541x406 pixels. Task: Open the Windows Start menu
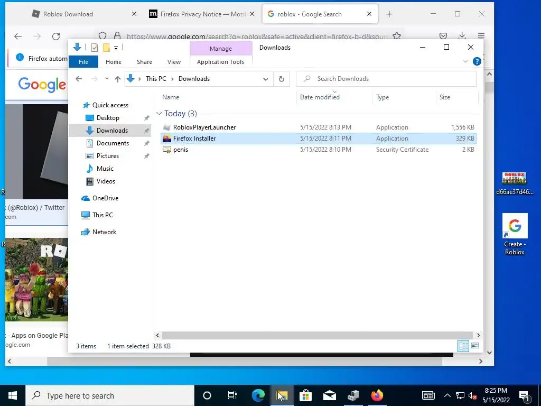tap(13, 395)
